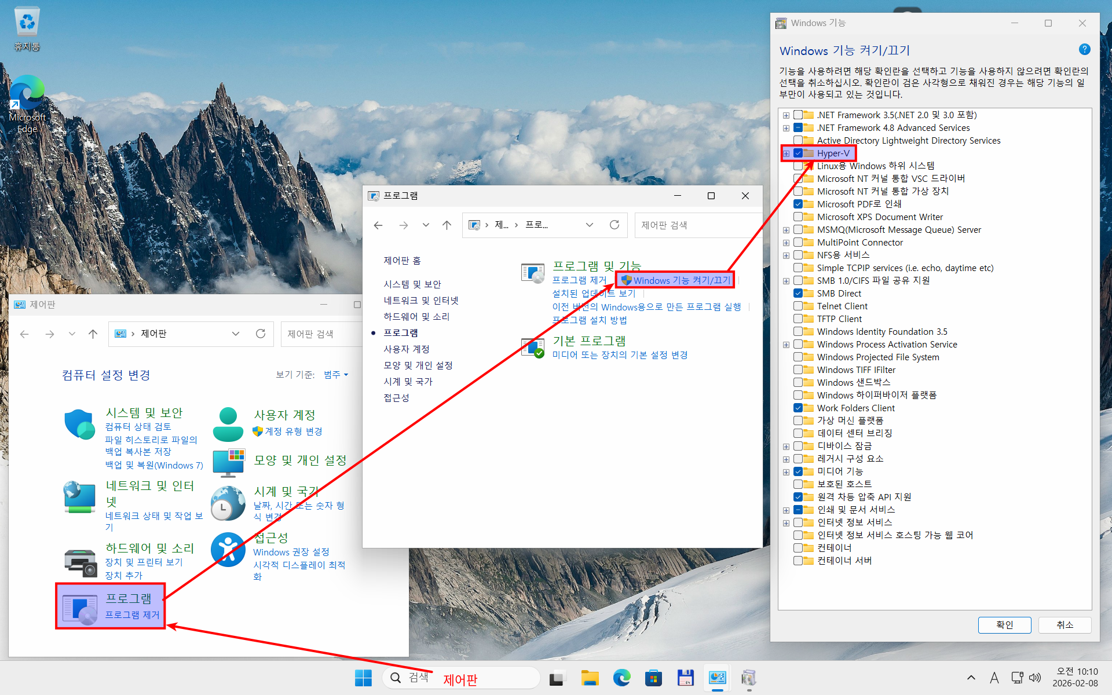Viewport: 1112px width, 695px height.
Task: Click 하드웨어 및 소리 printer icon
Action: coord(80,563)
